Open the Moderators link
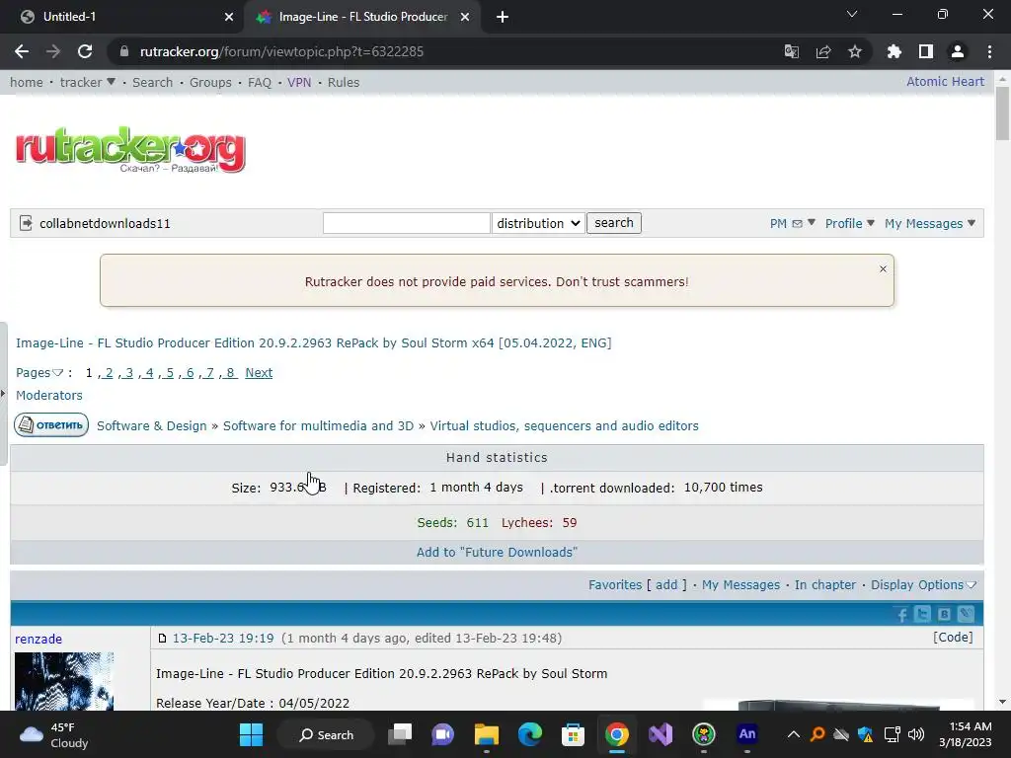The height and width of the screenshot is (758, 1011). pos(49,395)
